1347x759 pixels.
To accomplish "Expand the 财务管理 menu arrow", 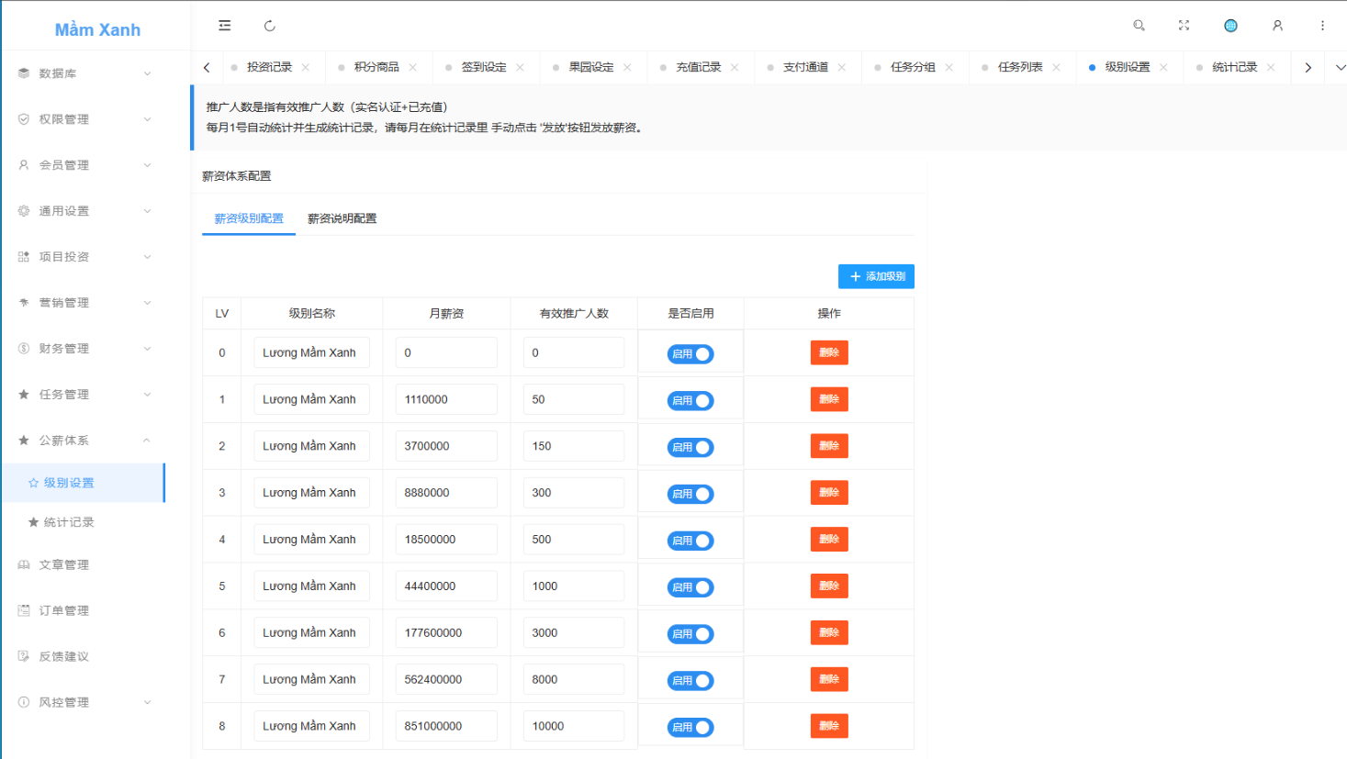I will point(147,349).
